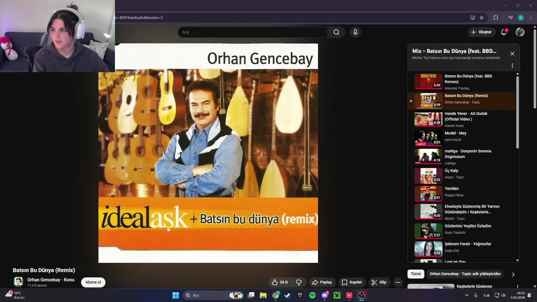Image resolution: width=537 pixels, height=302 pixels.
Task: Switch to Chrome on the taskbar
Action: pyautogui.click(x=276, y=295)
